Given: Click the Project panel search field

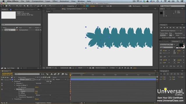Looking at the screenshot, I should 21,25.
